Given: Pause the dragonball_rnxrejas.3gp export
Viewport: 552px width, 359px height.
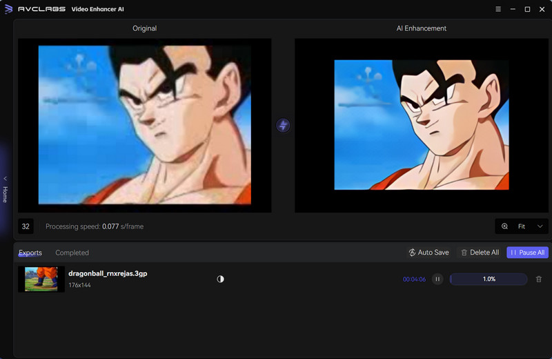Looking at the screenshot, I should coord(437,279).
